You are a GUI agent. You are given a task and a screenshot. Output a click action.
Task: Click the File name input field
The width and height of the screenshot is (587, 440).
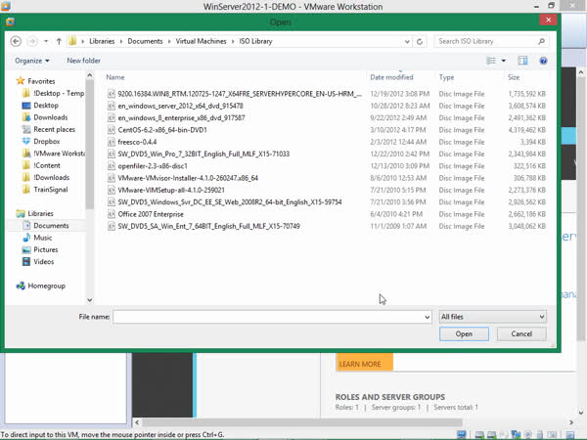point(268,317)
